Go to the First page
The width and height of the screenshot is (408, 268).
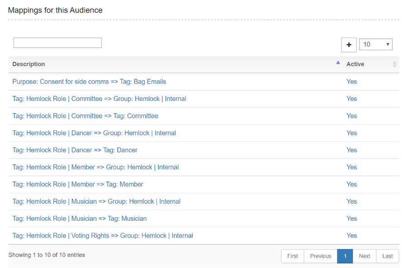pyautogui.click(x=293, y=256)
